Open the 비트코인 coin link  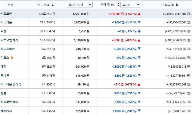point(6,14)
